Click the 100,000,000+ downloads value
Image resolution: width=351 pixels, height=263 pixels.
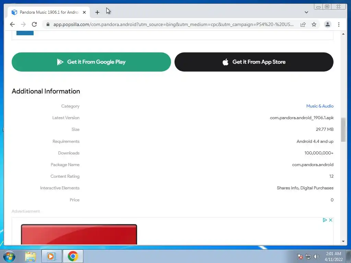click(x=319, y=153)
